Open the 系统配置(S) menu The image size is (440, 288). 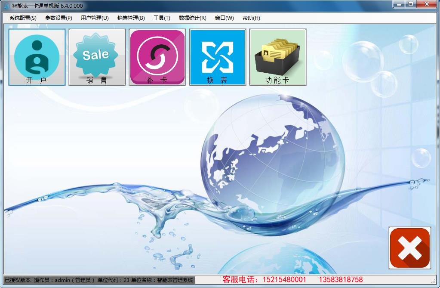tap(23, 18)
